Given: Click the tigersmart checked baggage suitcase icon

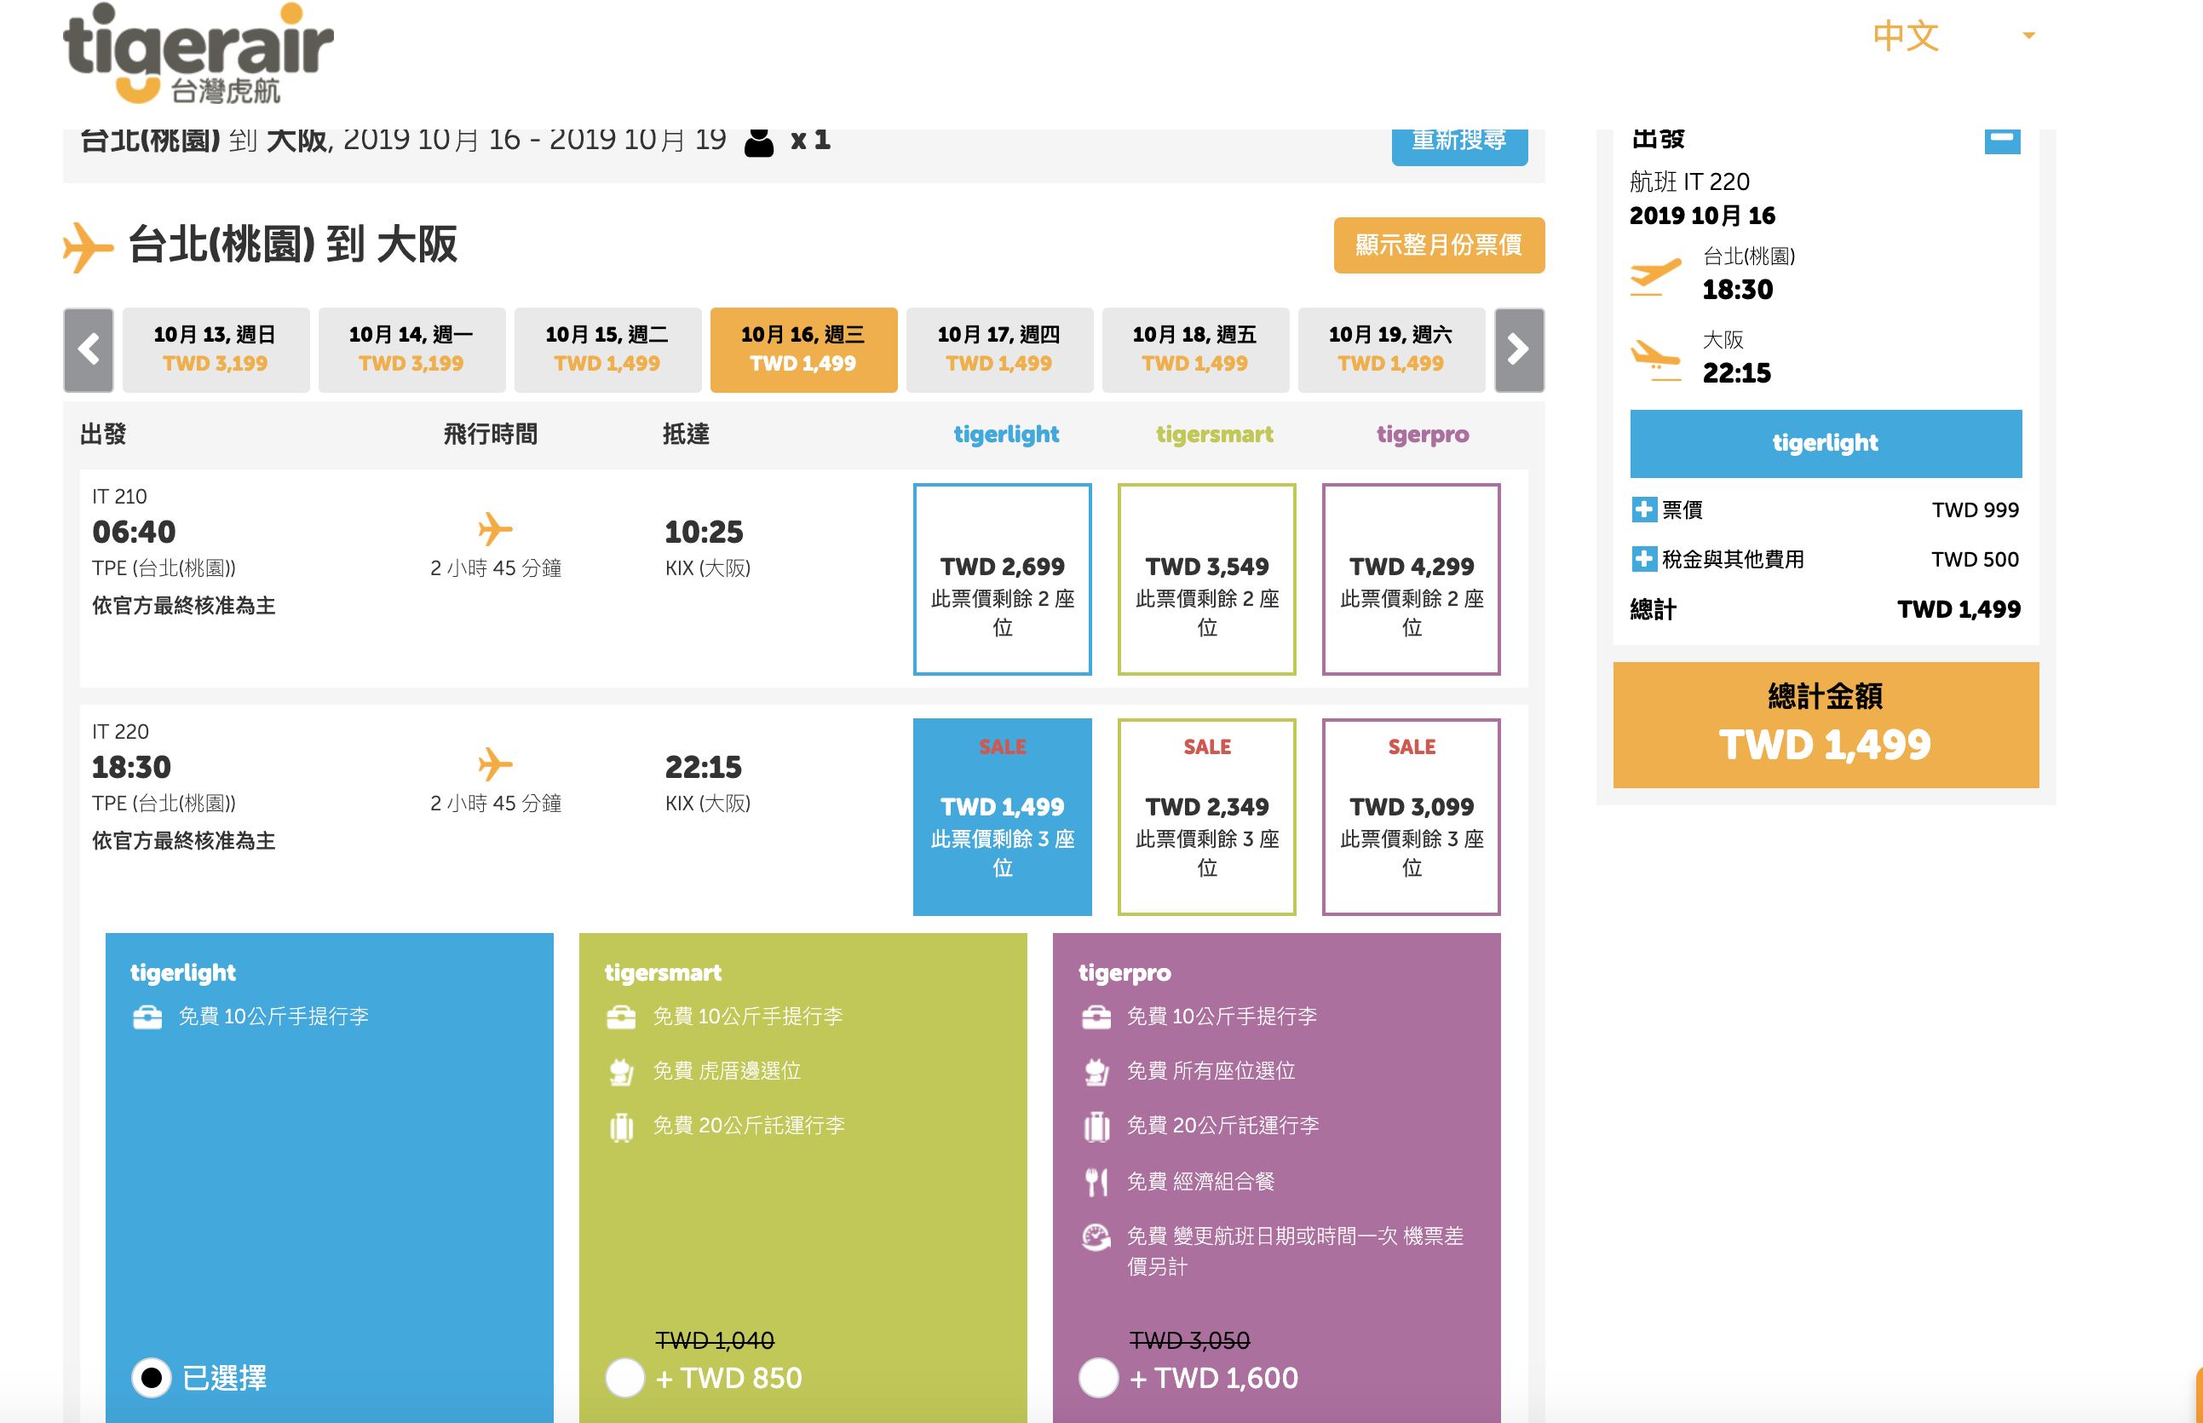Looking at the screenshot, I should pyautogui.click(x=622, y=1126).
